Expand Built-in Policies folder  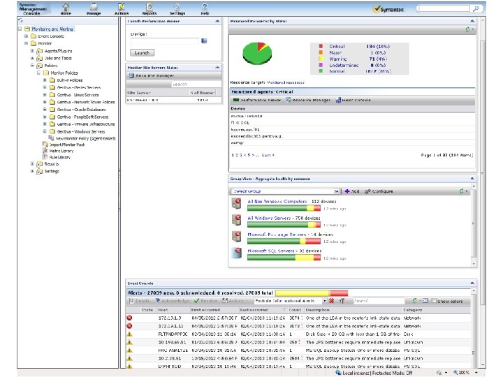(45, 80)
